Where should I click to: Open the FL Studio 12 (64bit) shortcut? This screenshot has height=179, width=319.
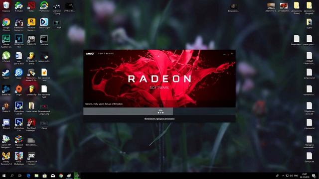click(x=31, y=58)
